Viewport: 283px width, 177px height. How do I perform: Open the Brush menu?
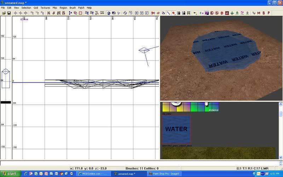(x=73, y=7)
